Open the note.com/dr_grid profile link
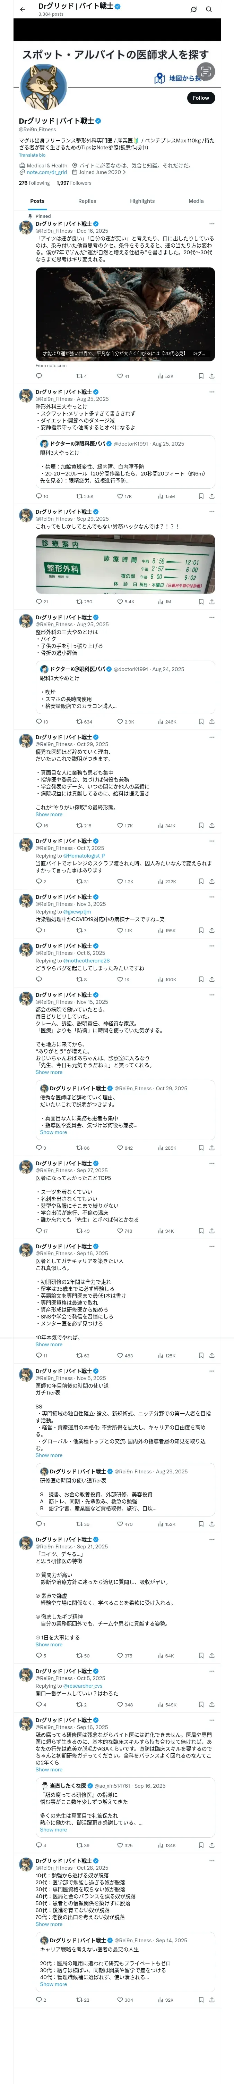 (x=46, y=172)
